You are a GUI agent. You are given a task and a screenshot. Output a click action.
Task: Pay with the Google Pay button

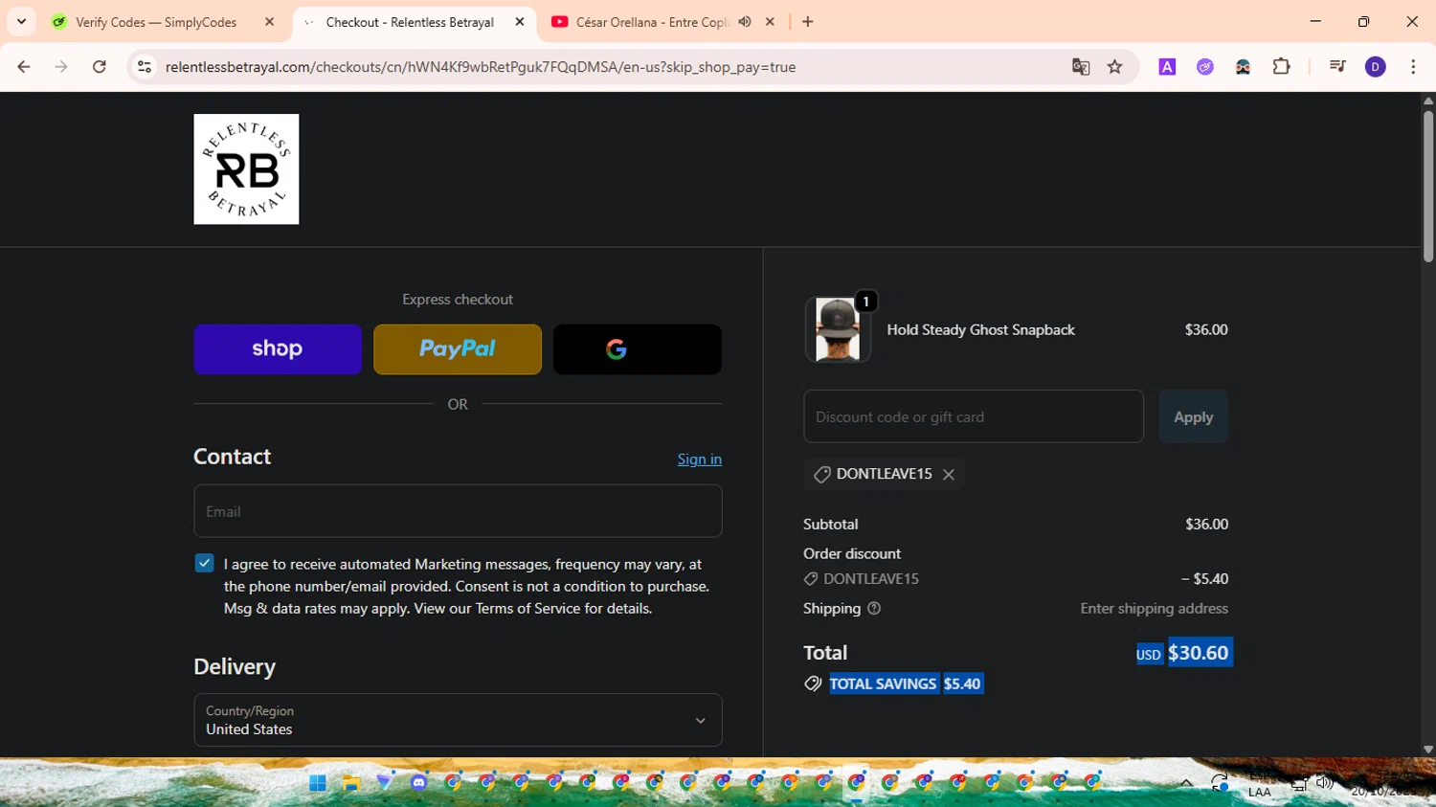(x=638, y=348)
